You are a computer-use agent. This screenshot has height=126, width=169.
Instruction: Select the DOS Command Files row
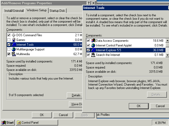(x=44, y=35)
